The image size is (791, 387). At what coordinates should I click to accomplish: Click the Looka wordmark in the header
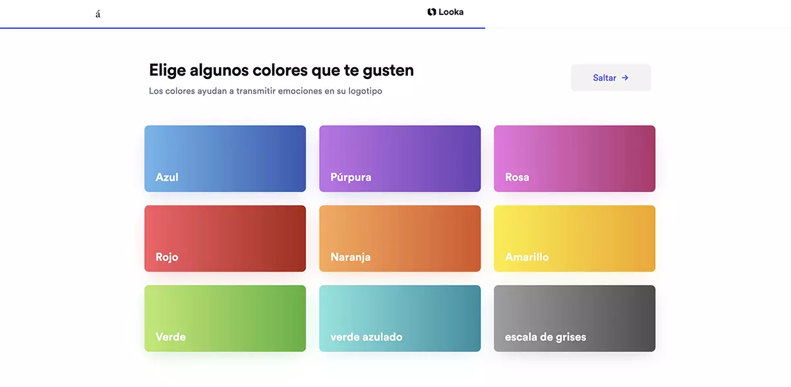(x=452, y=12)
